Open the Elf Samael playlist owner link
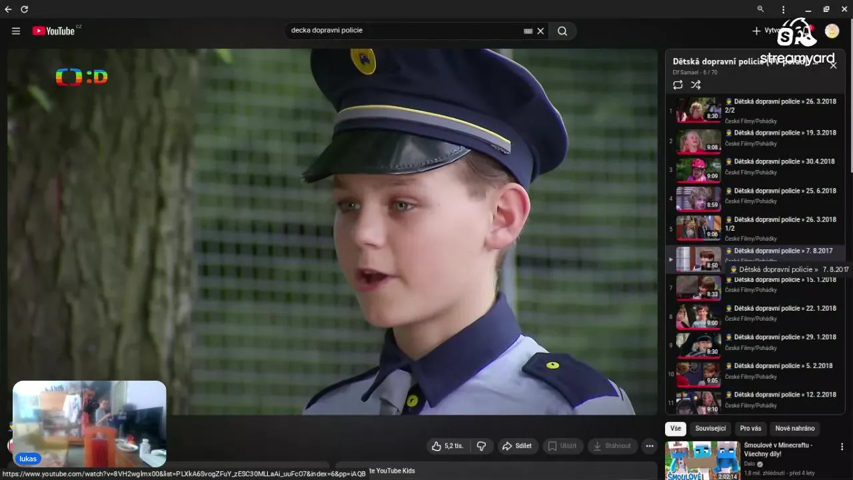 [x=686, y=72]
